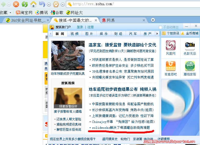The width and height of the screenshot is (200, 145).
Task: Open the 金币商城 panel
Action: (x=190, y=33)
